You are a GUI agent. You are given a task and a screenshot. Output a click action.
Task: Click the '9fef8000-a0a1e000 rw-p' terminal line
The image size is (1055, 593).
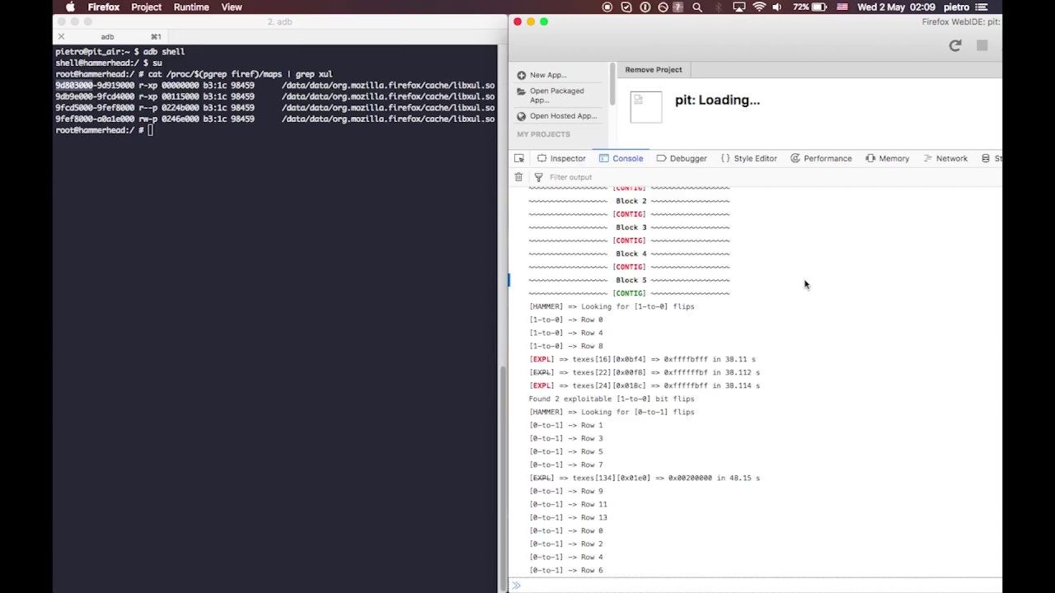point(274,119)
